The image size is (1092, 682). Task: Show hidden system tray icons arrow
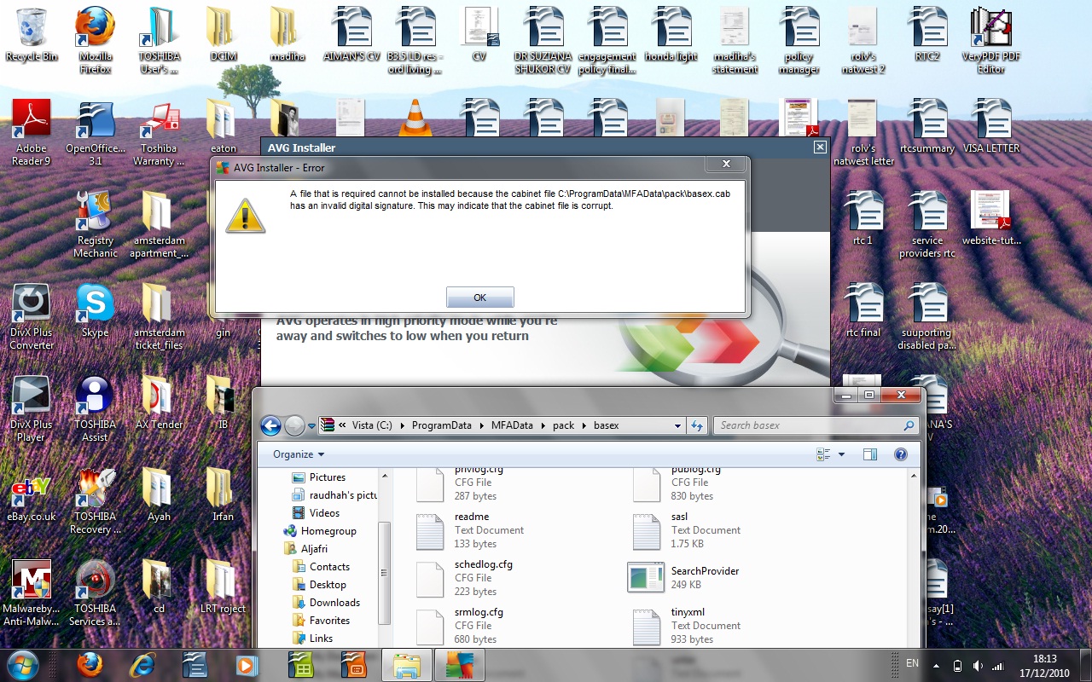pos(937,665)
